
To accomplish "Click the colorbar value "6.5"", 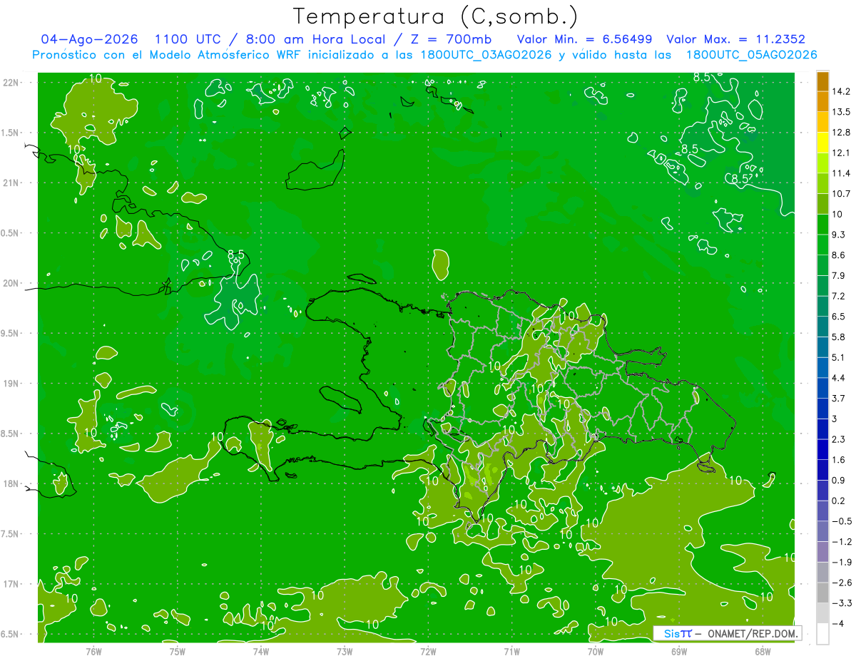I will point(839,317).
